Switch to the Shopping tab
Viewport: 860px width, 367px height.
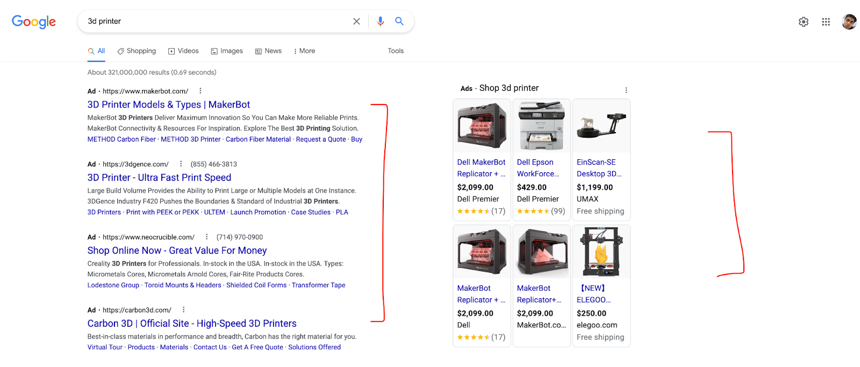tap(137, 51)
